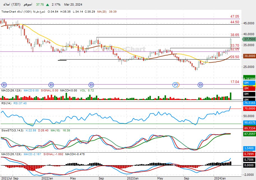Screen dimensions: 256x180
Task: Click the SIGNAL:-1.692 reading
Action: pyautogui.click(x=53, y=154)
